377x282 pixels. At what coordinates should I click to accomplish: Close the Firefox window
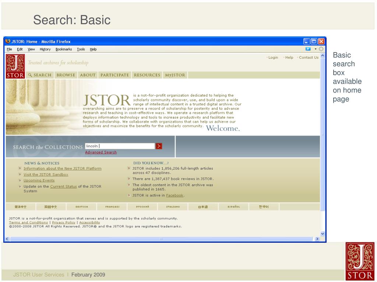click(x=321, y=41)
